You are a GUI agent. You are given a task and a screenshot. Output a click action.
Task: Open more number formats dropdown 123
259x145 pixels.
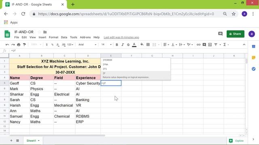pyautogui.click(x=70, y=45)
